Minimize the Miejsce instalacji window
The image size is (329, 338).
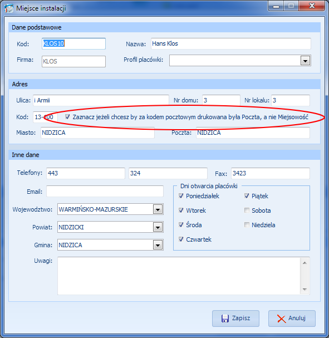click(276, 6)
